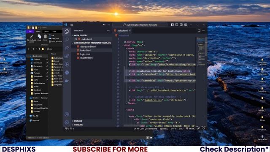Click cursor position Ln 10, Col 1 status
Image resolution: width=270 pixels, height=152 pixels.
[146, 128]
